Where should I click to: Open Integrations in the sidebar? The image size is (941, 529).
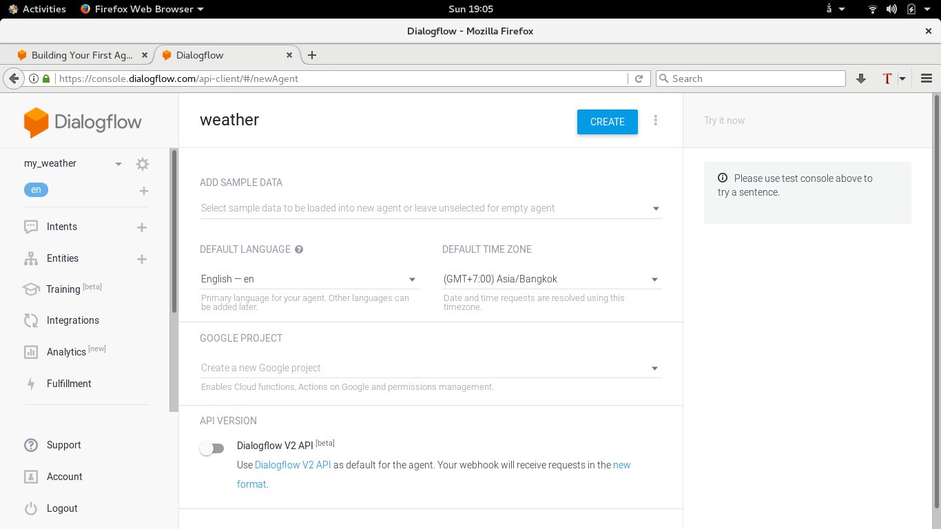73,320
